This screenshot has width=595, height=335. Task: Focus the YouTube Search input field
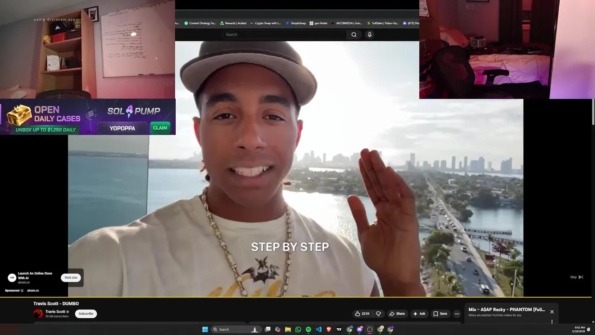284,34
